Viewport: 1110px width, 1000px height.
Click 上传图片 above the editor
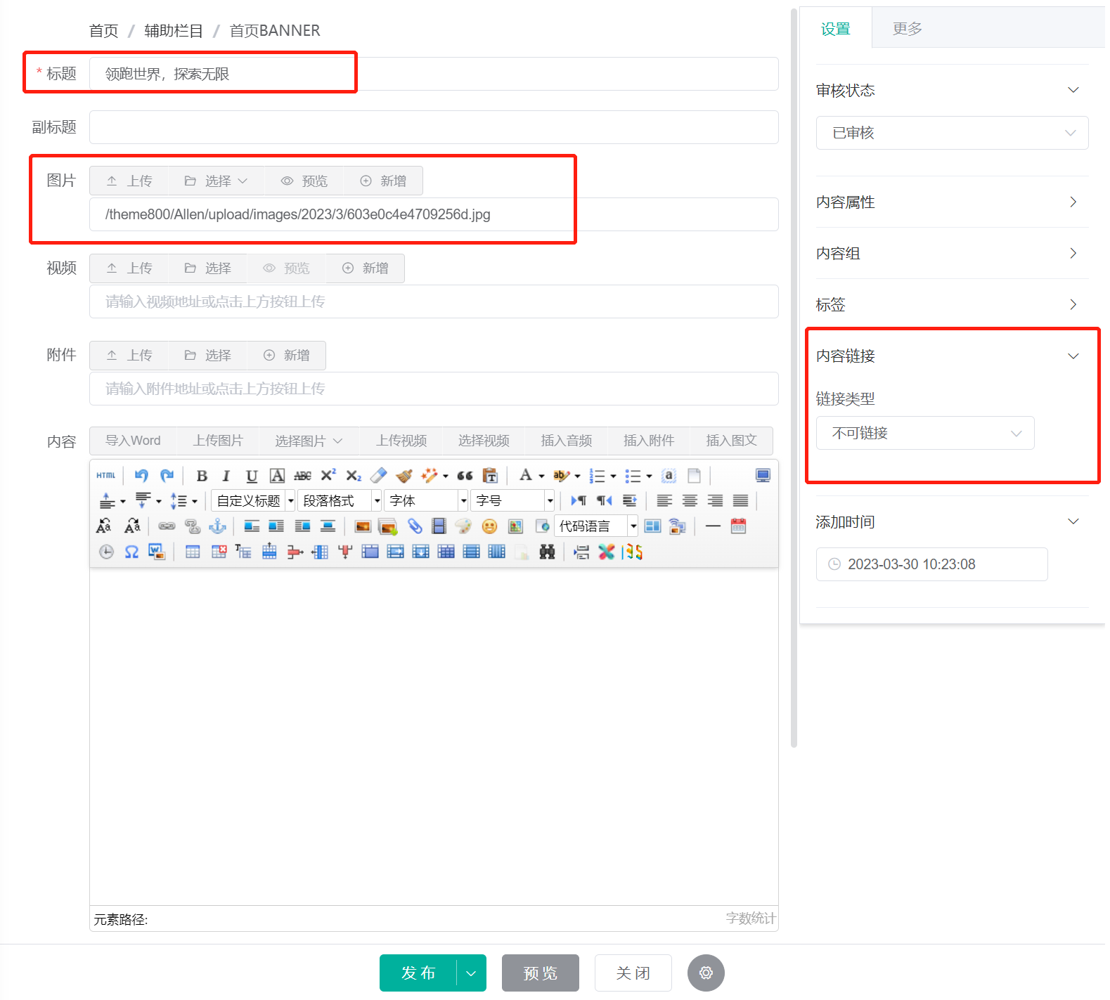[x=218, y=441]
